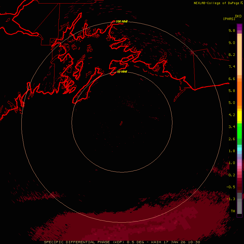Click the 4.2 legend value

232,115
